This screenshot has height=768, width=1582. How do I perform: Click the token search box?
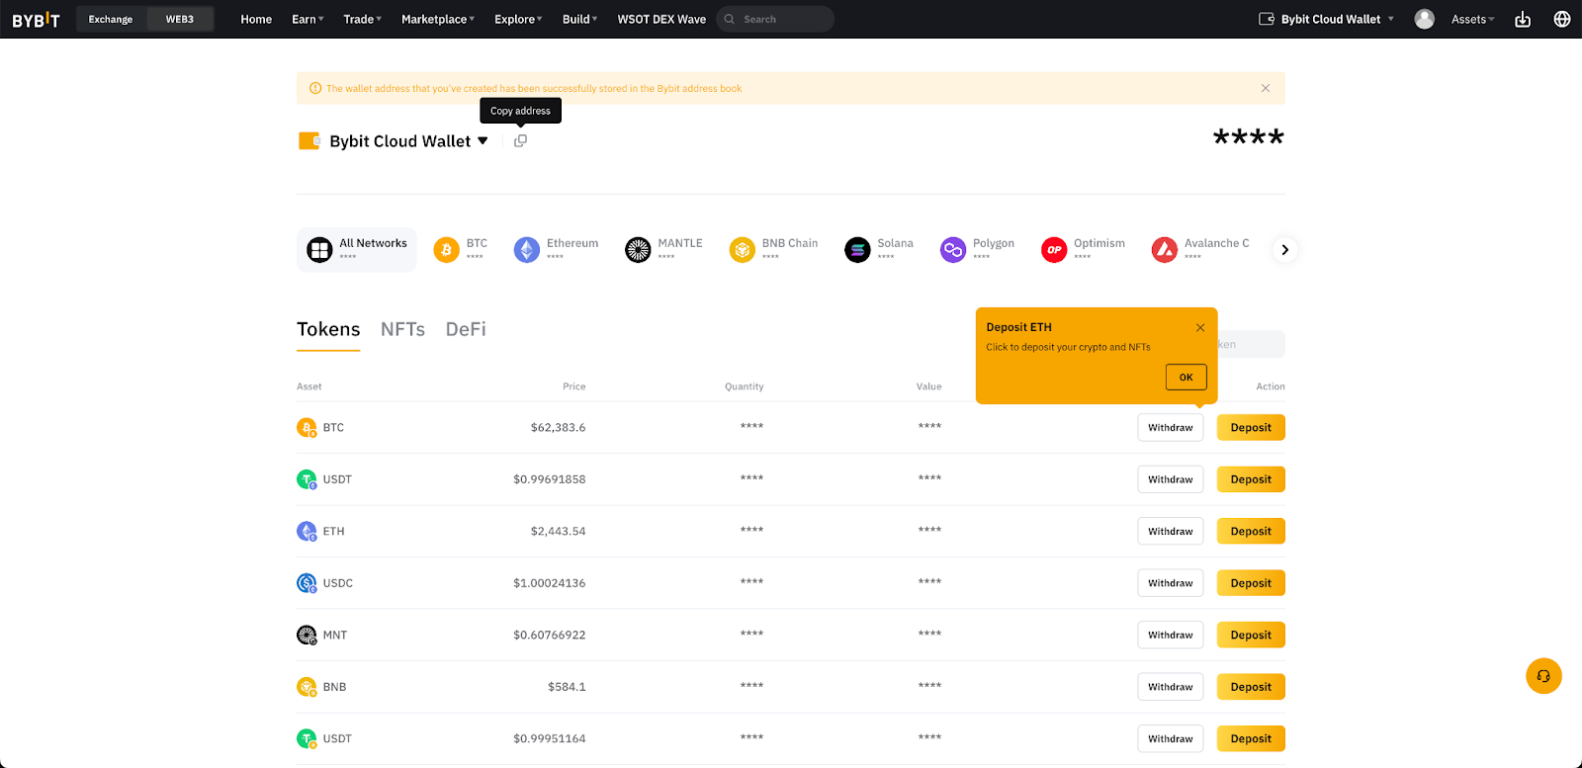click(1251, 344)
